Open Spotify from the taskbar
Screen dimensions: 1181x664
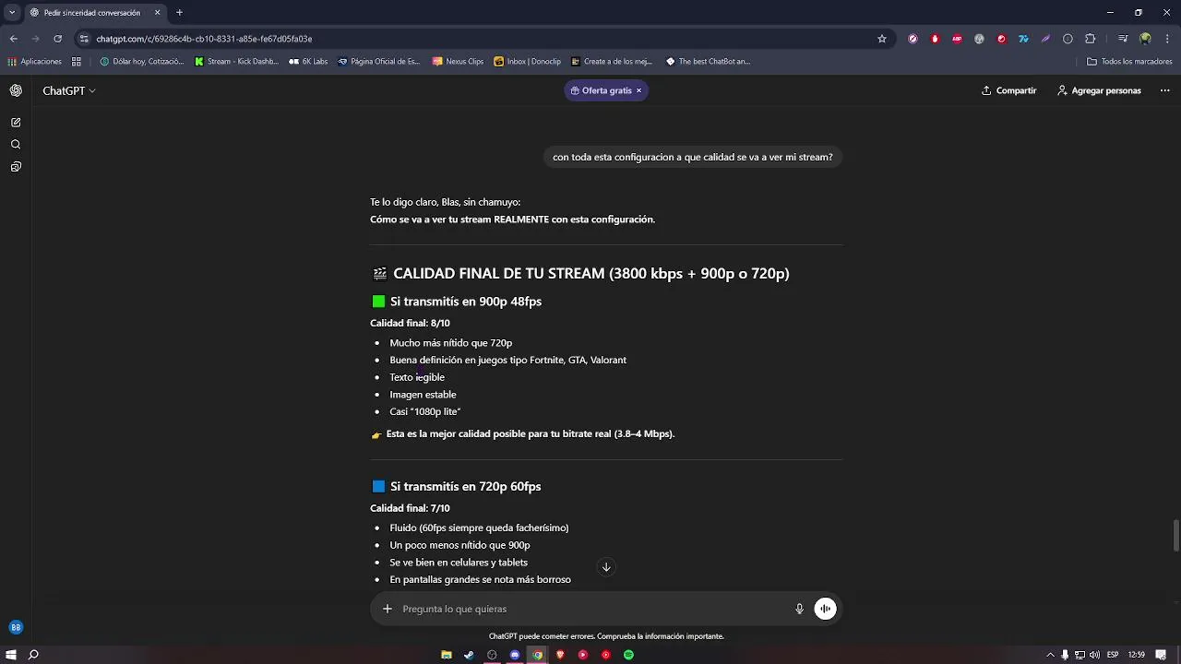[x=628, y=655]
